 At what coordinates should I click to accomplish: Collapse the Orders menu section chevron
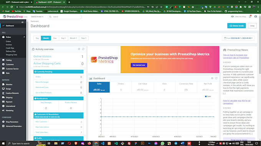[x=24, y=37]
